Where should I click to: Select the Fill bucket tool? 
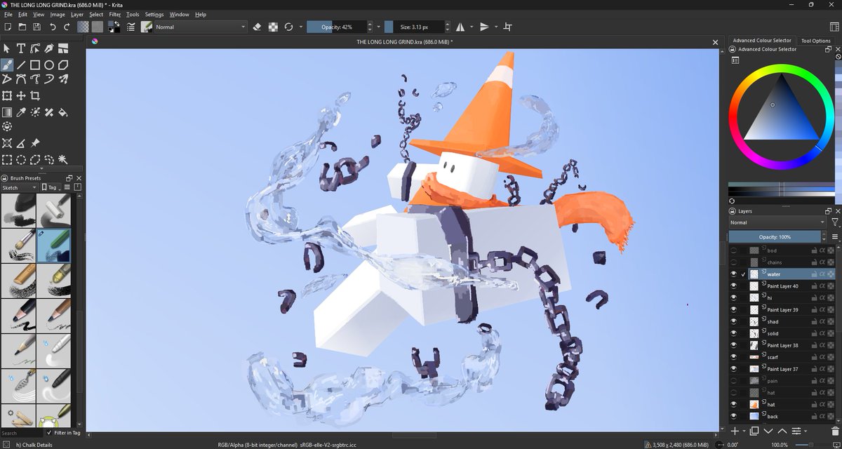63,112
